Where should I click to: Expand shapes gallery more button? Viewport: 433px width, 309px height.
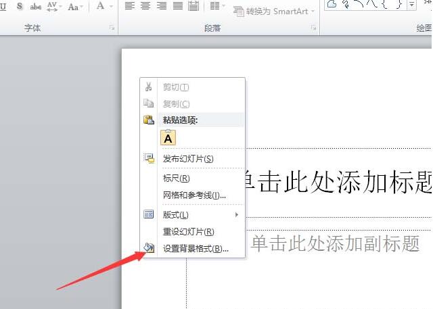click(411, 5)
